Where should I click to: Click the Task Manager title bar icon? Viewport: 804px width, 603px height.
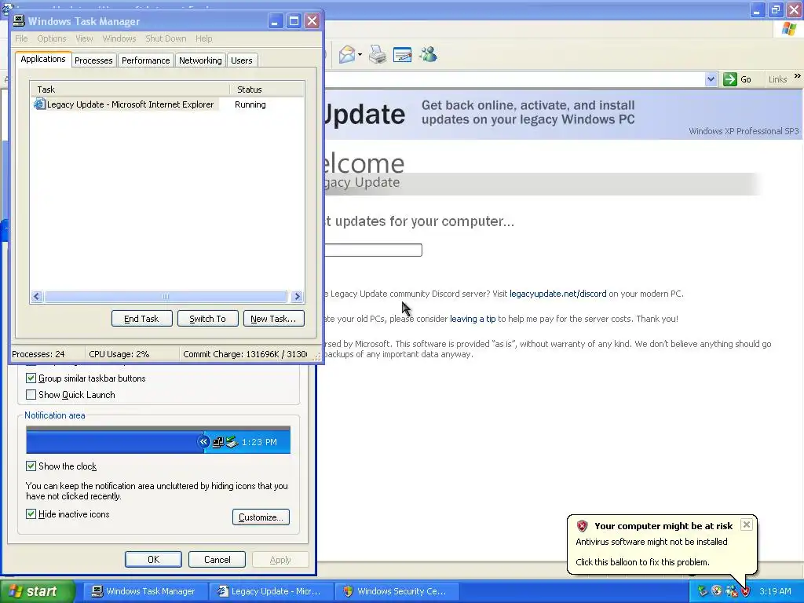point(19,21)
